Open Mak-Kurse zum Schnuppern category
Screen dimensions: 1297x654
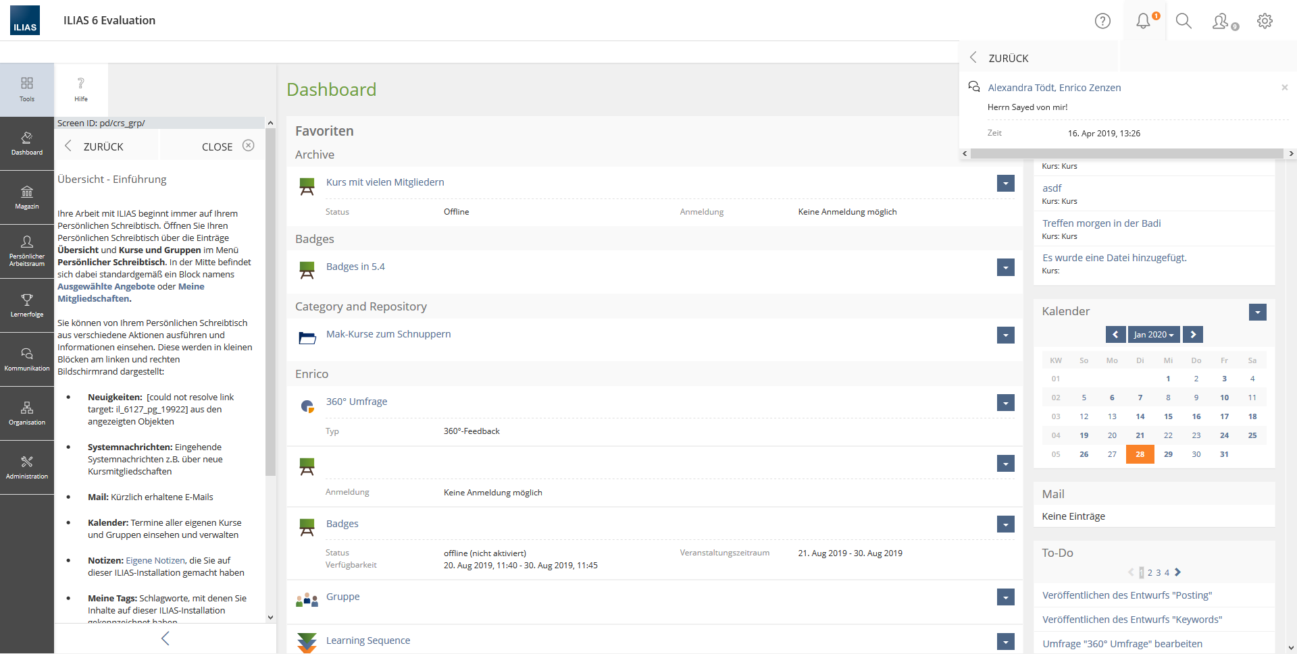click(388, 334)
